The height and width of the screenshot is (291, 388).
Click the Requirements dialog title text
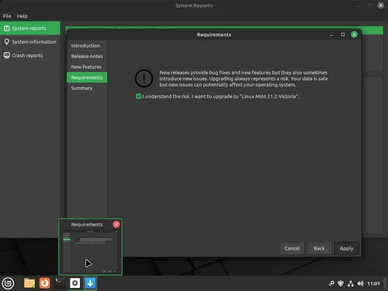[214, 34]
